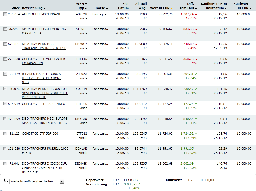The height and width of the screenshot is (191, 256).
Task: Select the DB X-Trackers Russell 2000 row checkbox
Action: click(5, 148)
